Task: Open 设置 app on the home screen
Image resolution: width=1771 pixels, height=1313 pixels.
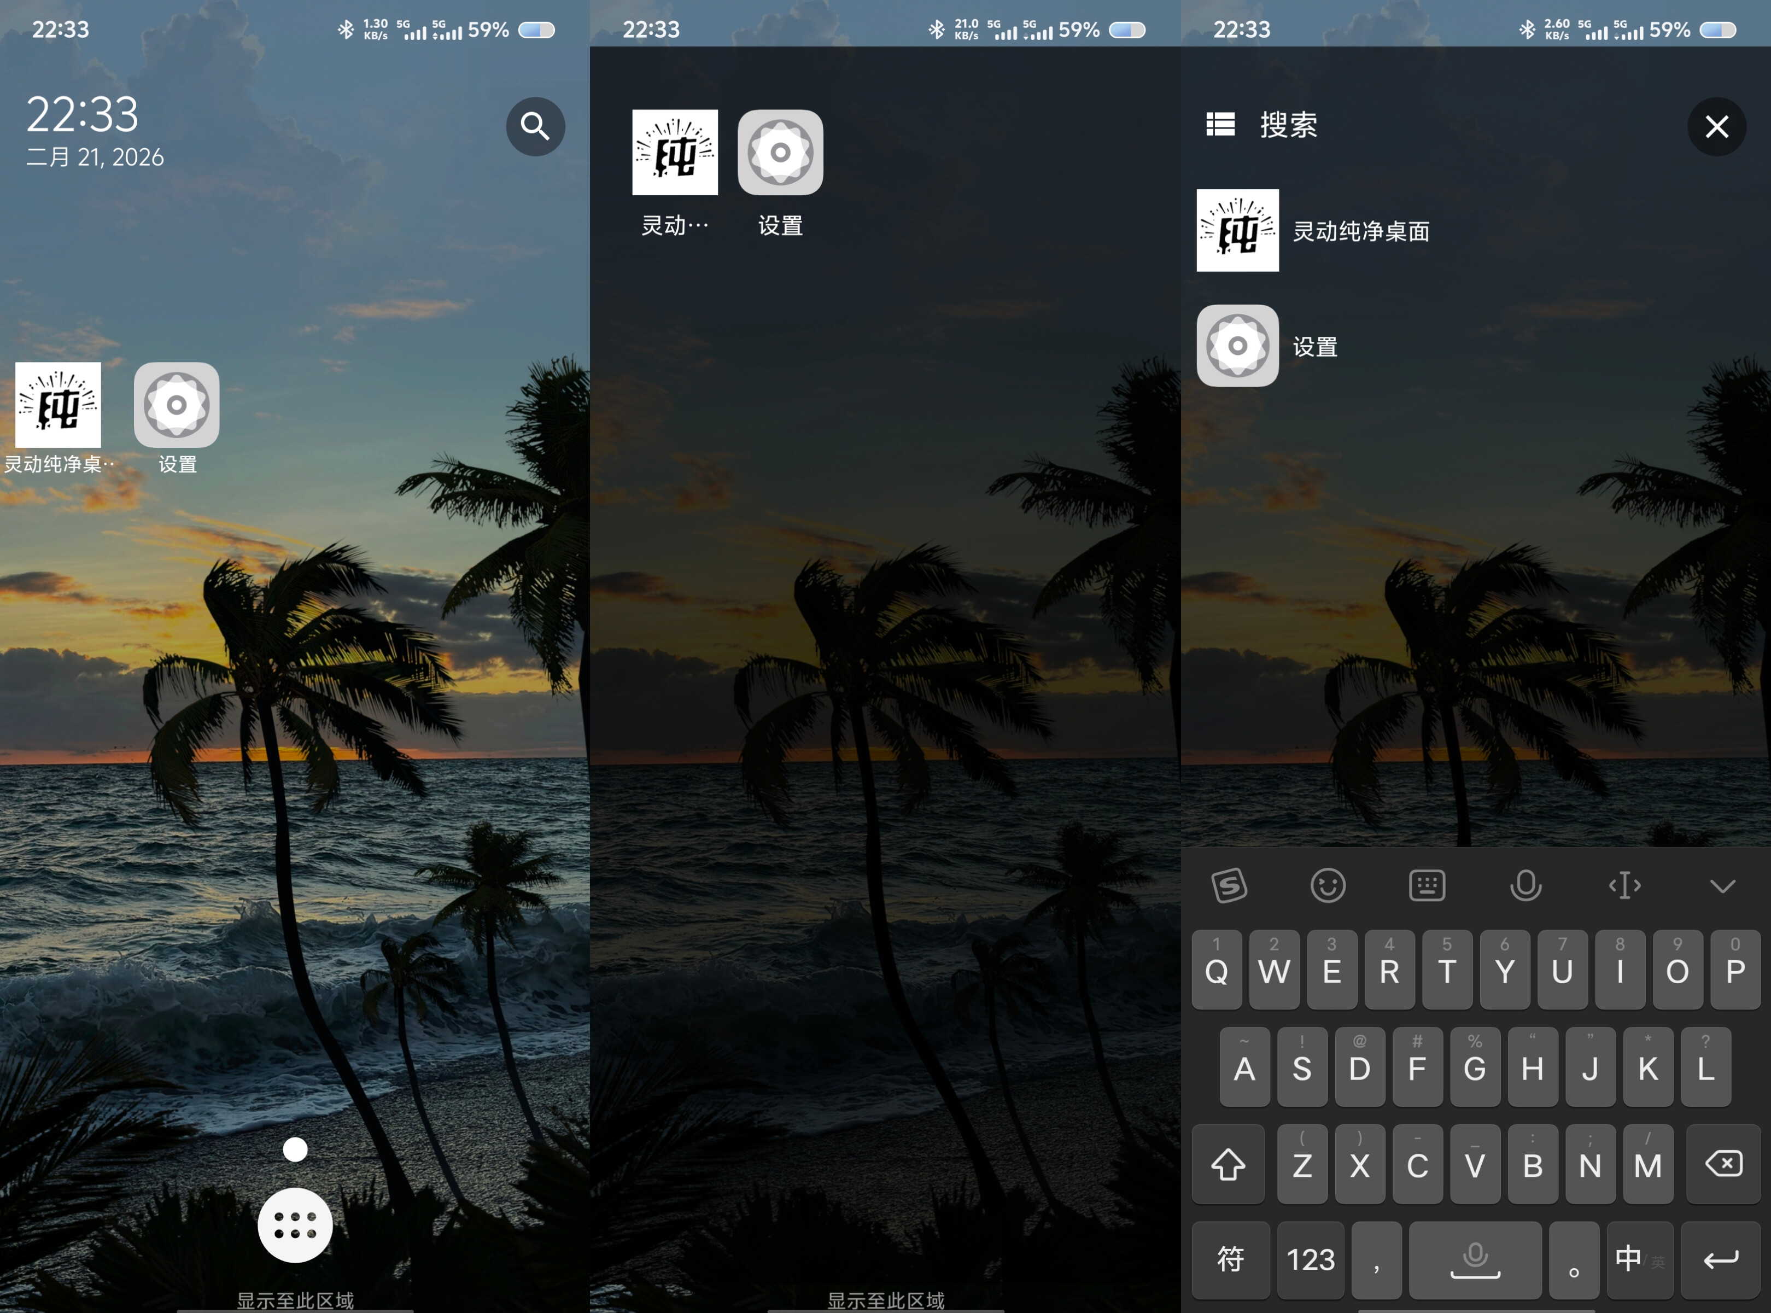Action: pos(177,405)
